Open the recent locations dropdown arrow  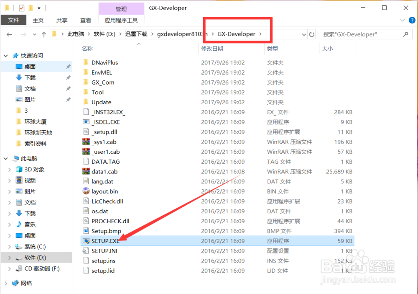coord(34,34)
